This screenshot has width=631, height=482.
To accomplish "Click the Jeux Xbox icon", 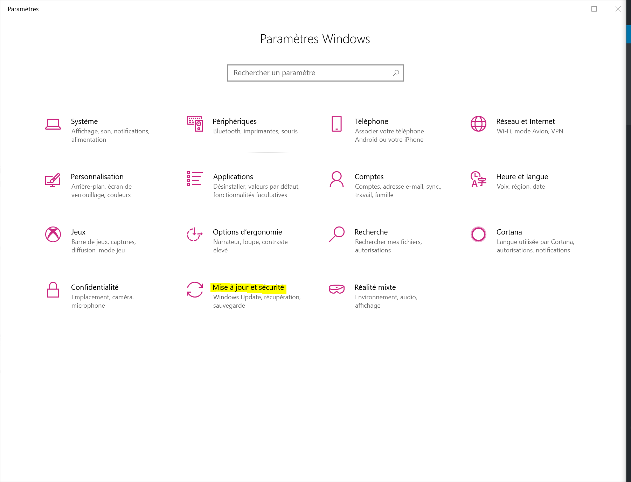I will 53,234.
